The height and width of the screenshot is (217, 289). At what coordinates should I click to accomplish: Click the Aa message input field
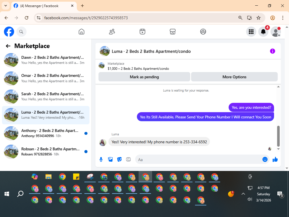(199, 159)
